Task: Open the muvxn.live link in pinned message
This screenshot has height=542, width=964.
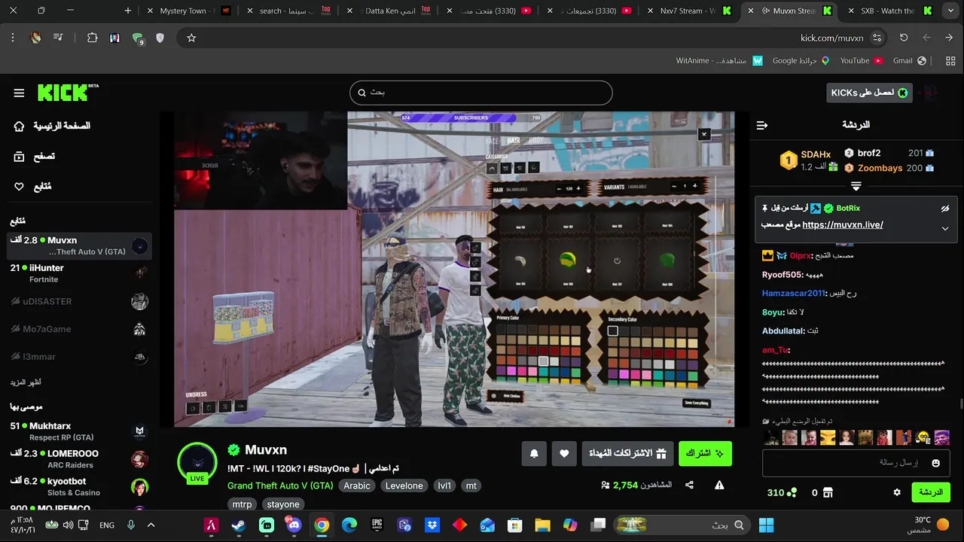Action: (843, 224)
